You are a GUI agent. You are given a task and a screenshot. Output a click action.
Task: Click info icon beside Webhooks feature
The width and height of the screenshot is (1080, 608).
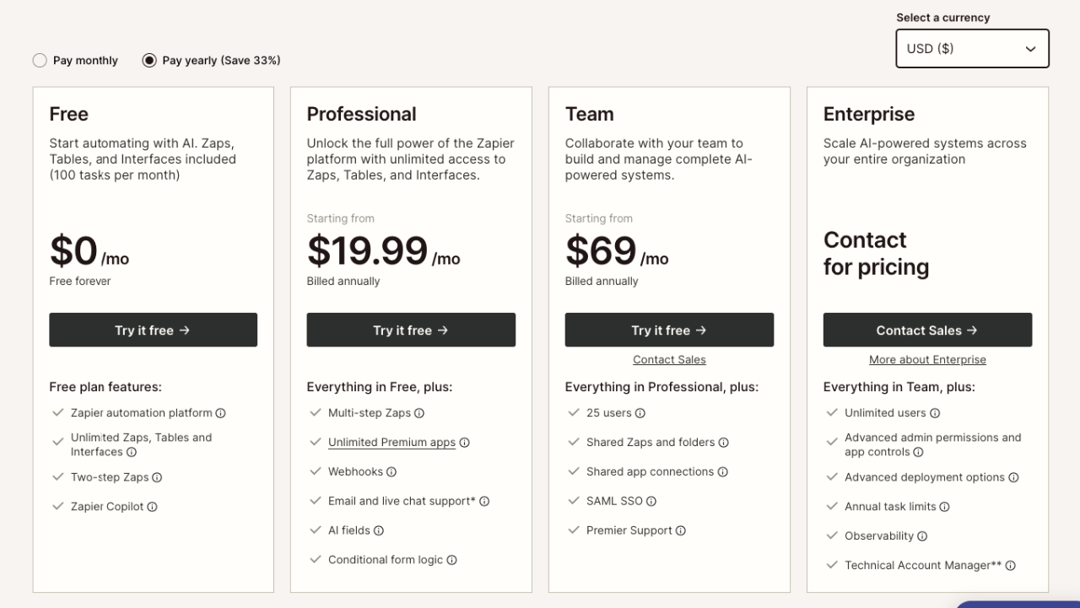point(391,472)
